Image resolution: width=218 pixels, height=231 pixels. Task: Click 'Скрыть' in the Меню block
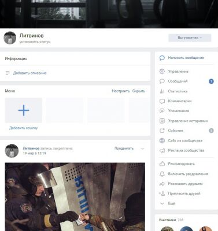pyautogui.click(x=139, y=91)
